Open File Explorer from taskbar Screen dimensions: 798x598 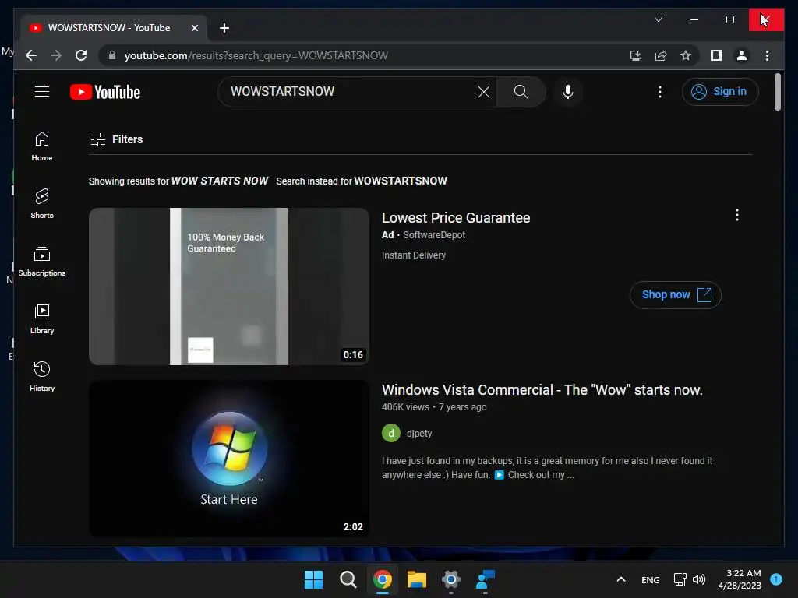[417, 579]
